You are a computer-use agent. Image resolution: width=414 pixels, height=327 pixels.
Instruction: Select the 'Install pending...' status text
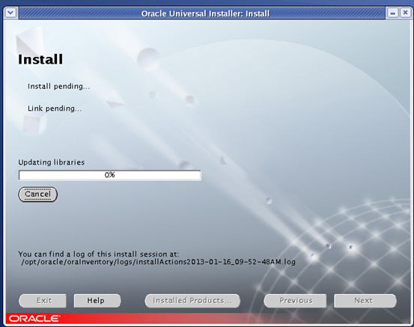(x=58, y=87)
